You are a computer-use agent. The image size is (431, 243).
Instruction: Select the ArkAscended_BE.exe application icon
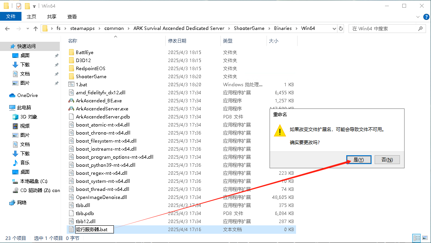[x=71, y=100]
